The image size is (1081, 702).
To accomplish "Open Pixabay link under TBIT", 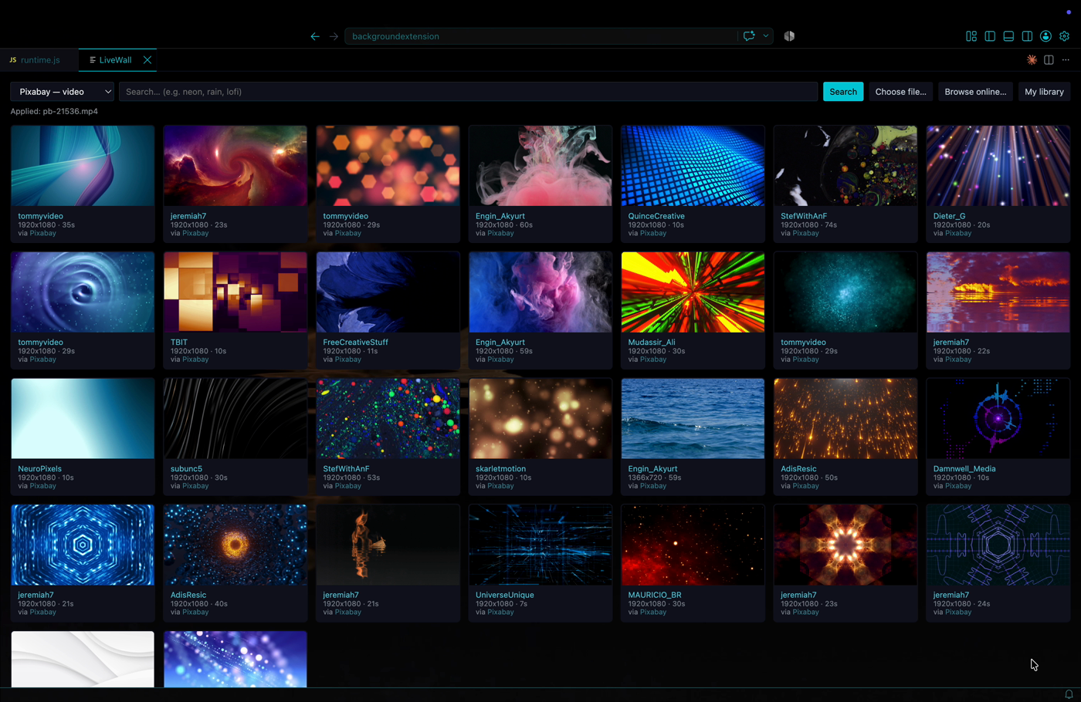I will (195, 359).
